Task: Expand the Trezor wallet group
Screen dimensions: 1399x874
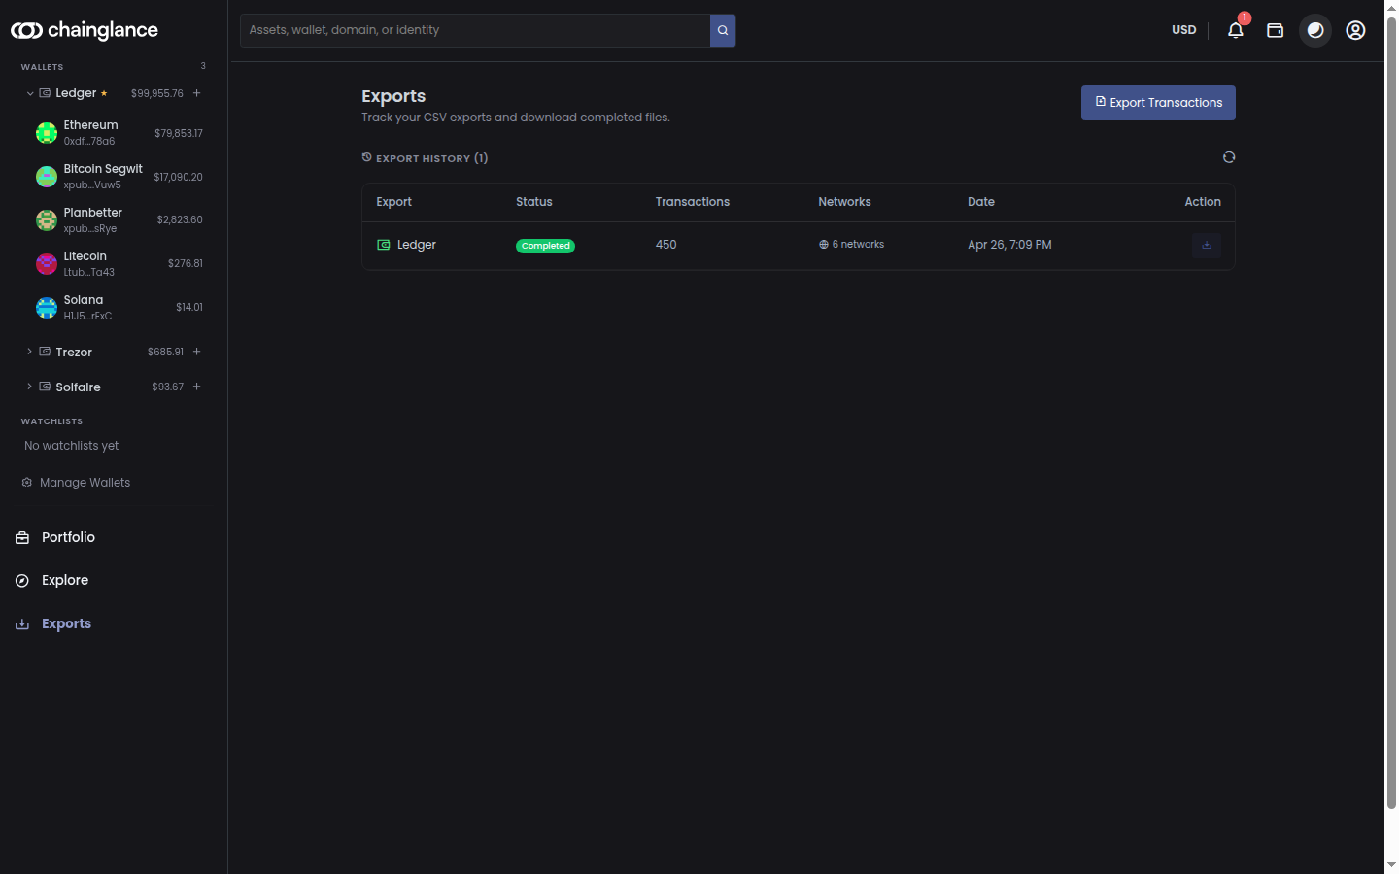Action: [x=30, y=352]
